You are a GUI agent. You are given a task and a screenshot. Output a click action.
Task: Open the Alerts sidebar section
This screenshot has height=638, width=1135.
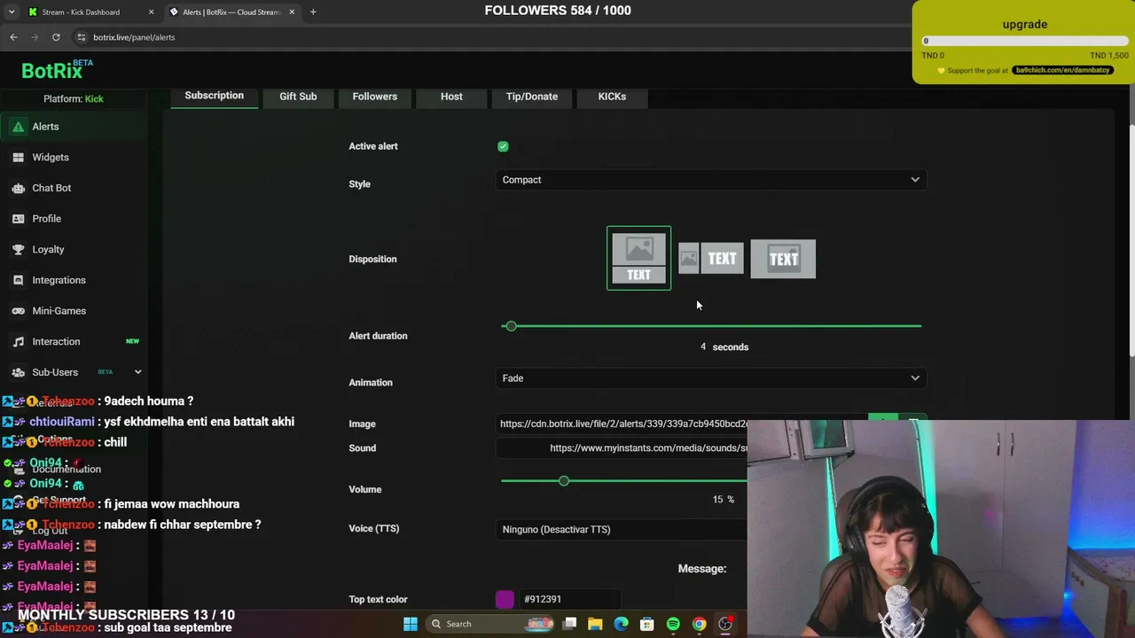(74, 127)
